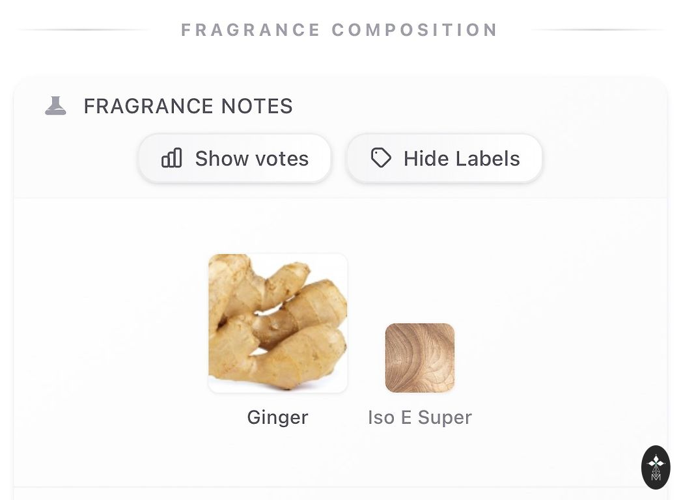Select the Ginger note image
The image size is (681, 500).
278,323
